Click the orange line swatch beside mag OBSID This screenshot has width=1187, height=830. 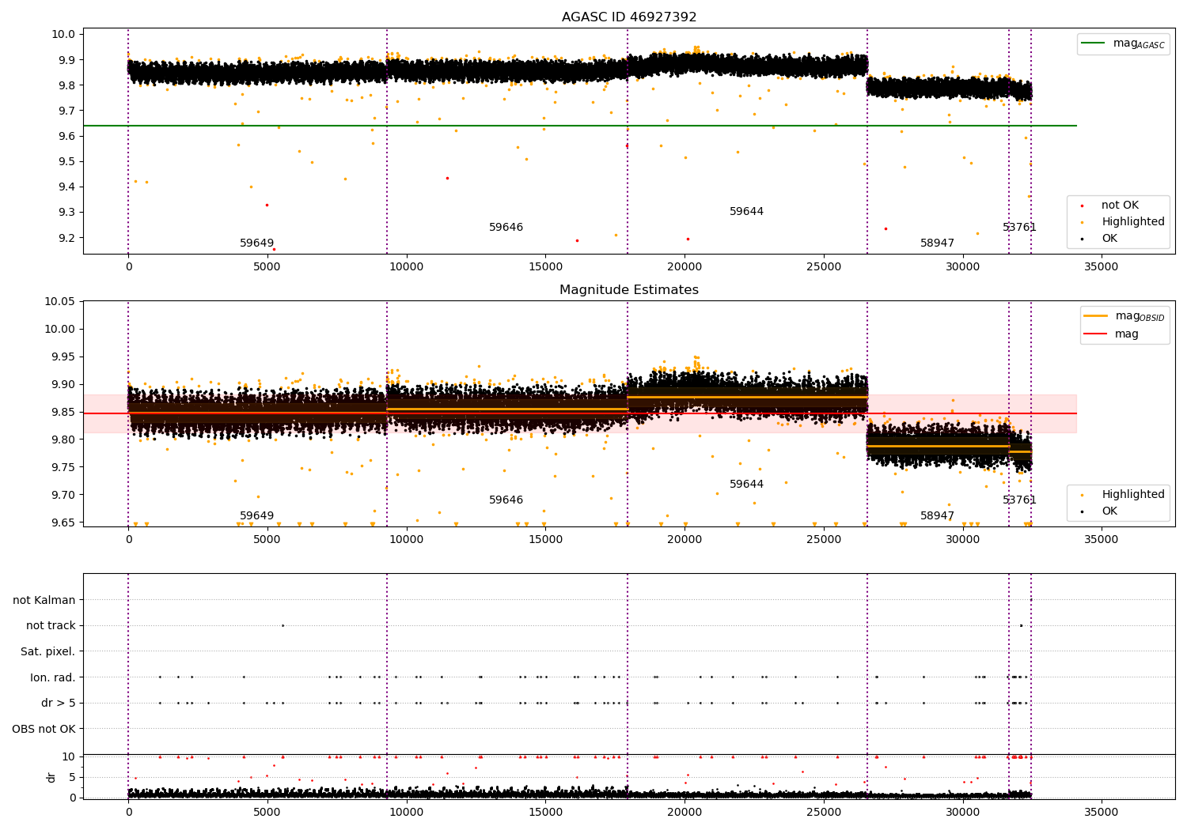click(x=1097, y=316)
